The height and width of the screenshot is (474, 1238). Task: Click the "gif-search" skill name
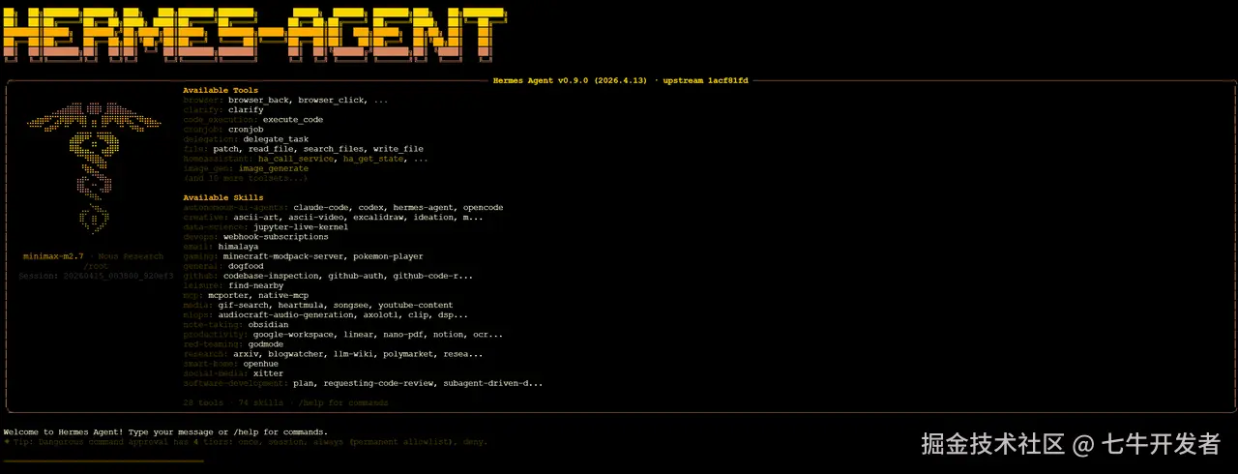point(243,305)
